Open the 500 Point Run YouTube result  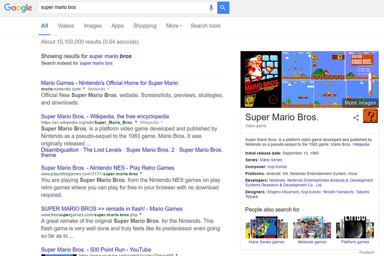(x=96, y=250)
